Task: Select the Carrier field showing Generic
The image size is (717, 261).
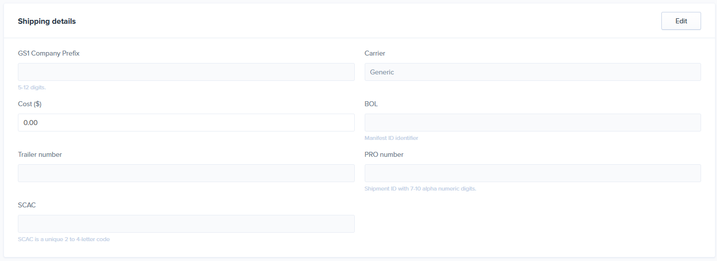Action: (x=533, y=72)
